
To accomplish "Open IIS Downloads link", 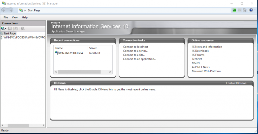I will (x=200, y=51).
